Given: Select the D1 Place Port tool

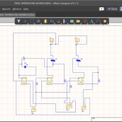Looking at the screenshot, I should coord(78,21).
